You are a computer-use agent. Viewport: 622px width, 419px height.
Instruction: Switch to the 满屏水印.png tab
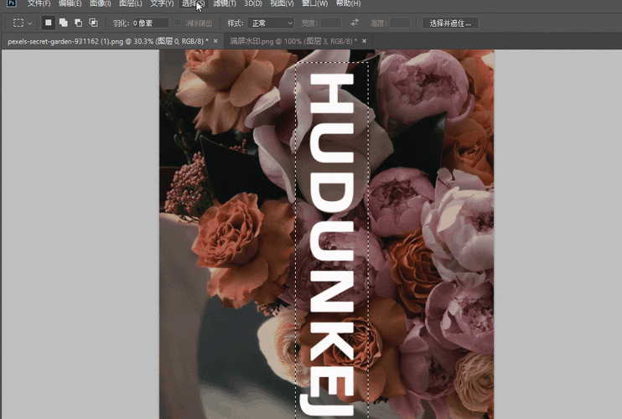coord(293,40)
